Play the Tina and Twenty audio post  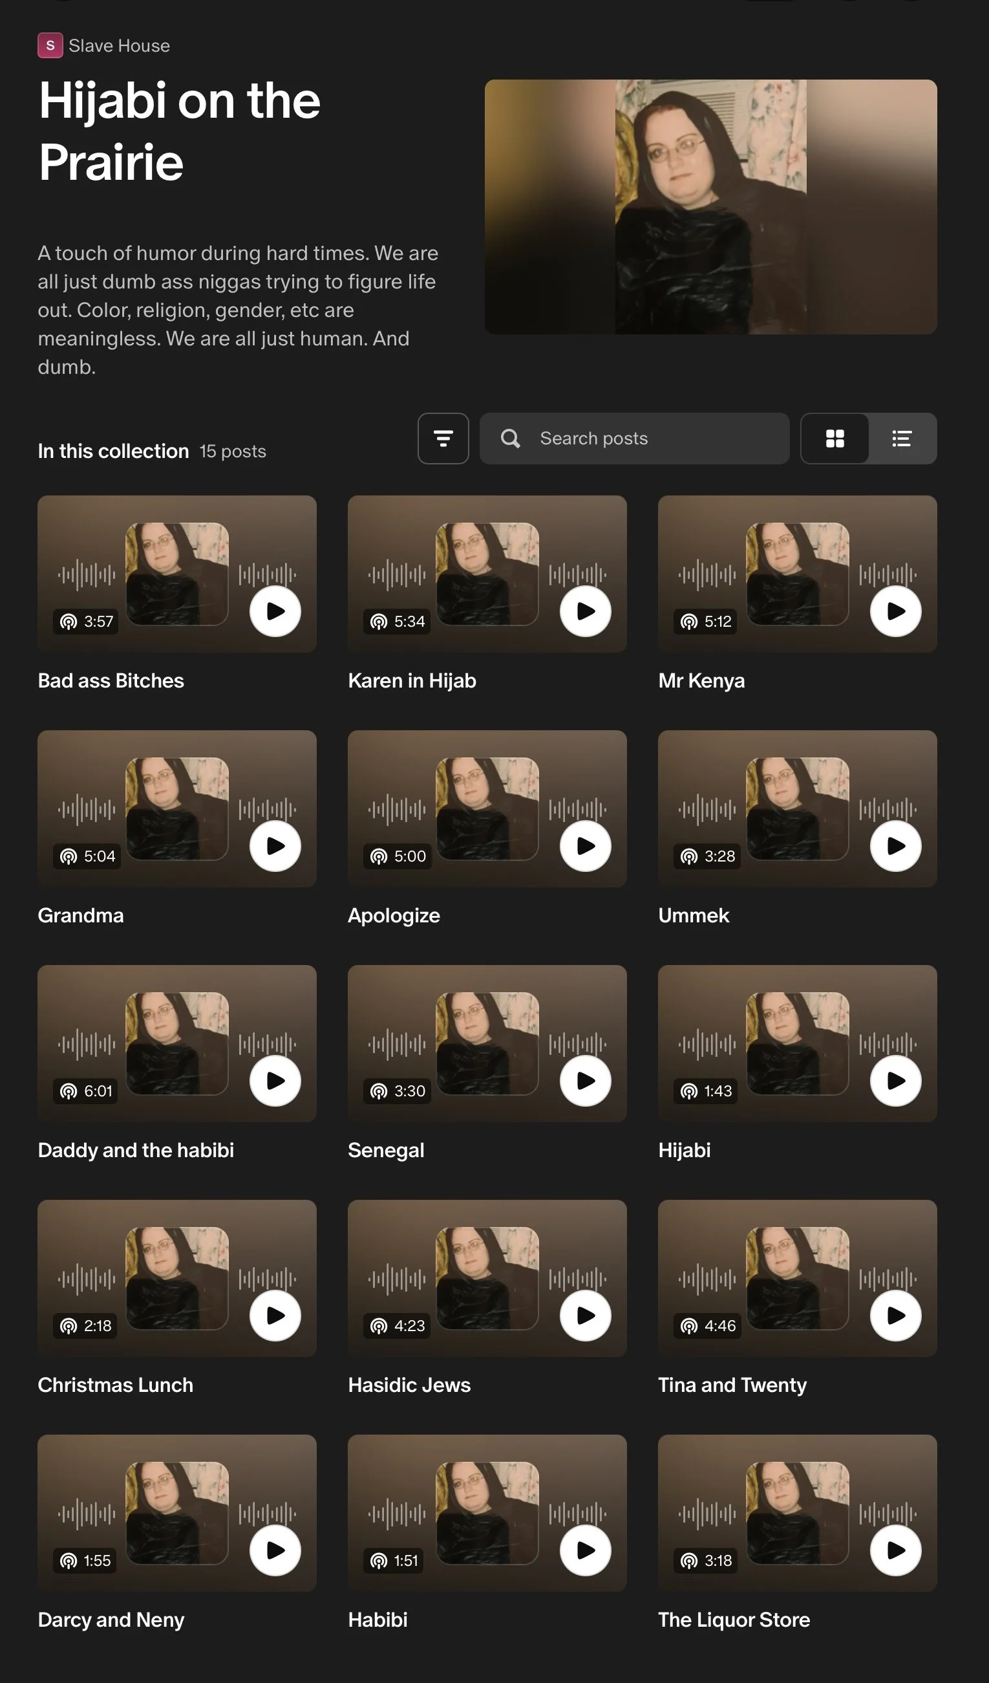coord(895,1316)
